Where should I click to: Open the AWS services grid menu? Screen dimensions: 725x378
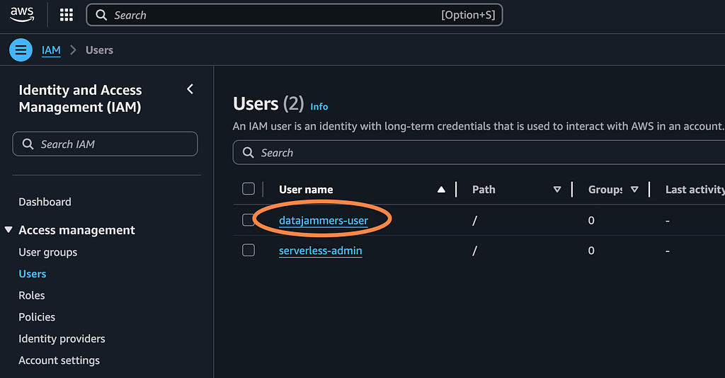pyautogui.click(x=67, y=15)
